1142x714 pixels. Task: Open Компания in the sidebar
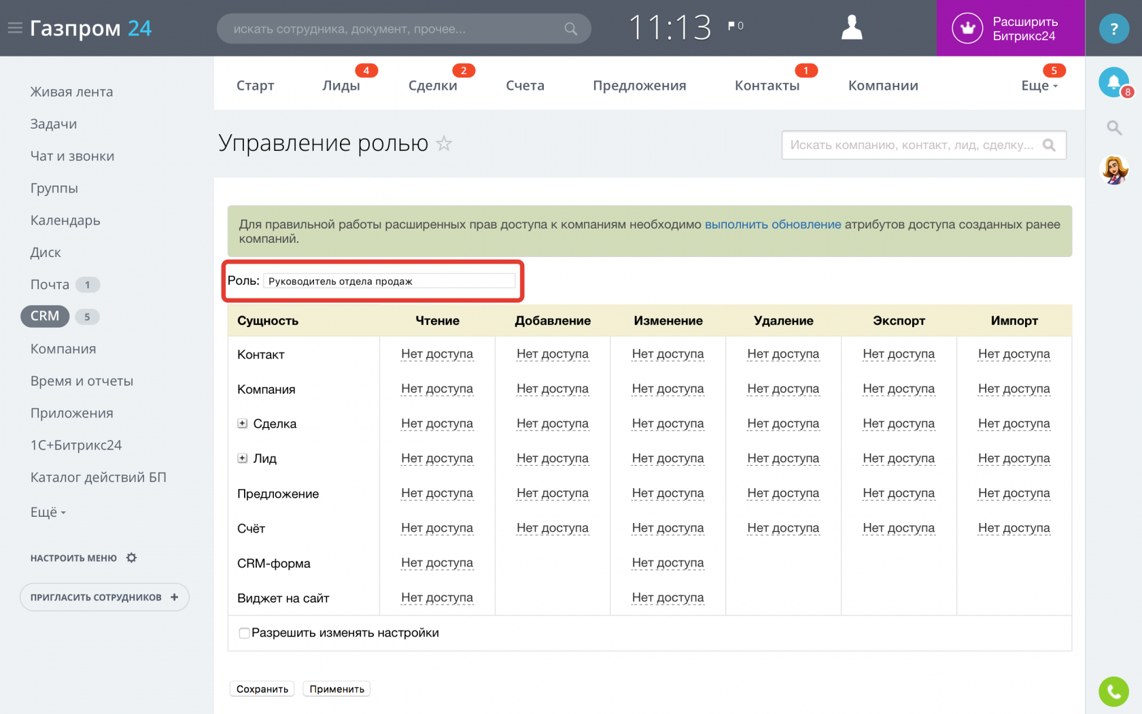[x=63, y=349]
